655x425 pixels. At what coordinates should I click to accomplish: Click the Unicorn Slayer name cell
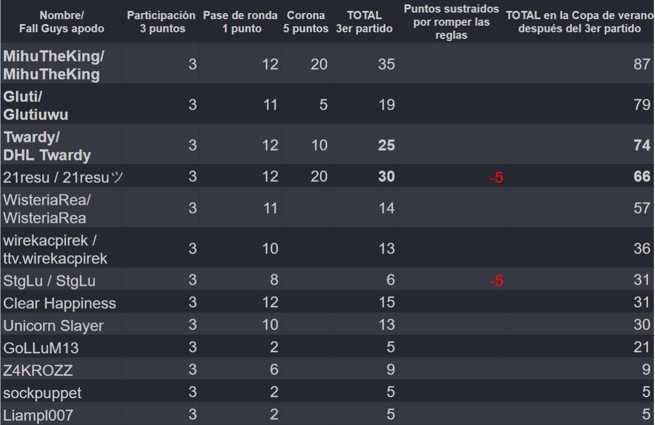coord(53,325)
